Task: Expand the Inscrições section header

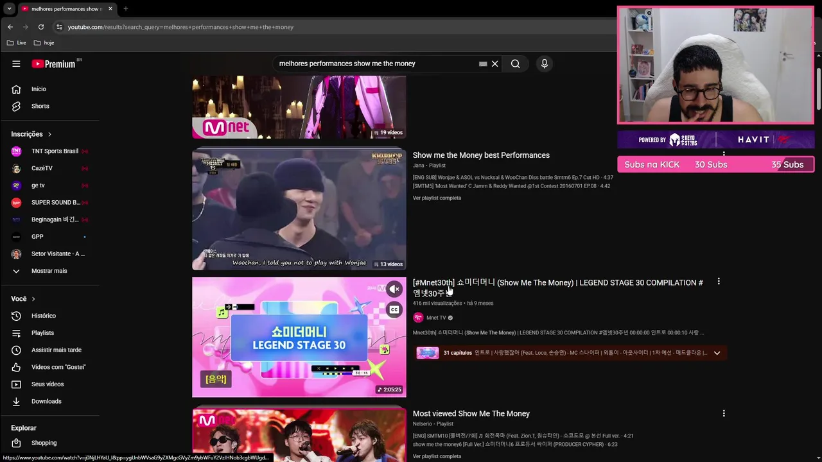Action: [x=31, y=134]
